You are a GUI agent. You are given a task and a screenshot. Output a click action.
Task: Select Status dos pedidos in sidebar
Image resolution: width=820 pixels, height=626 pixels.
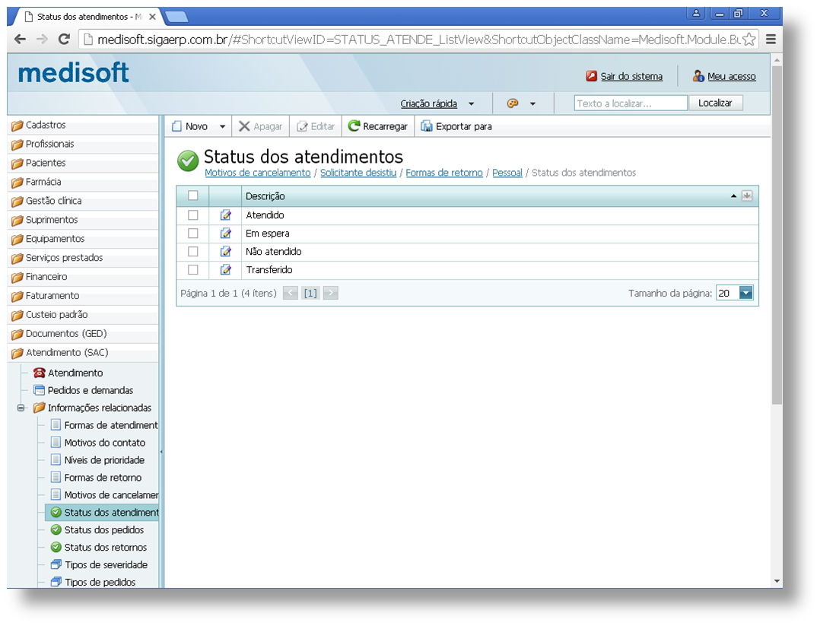click(104, 529)
